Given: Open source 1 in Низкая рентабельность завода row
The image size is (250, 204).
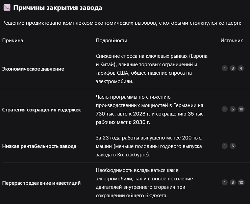Looking at the screenshot, I should [x=225, y=146].
